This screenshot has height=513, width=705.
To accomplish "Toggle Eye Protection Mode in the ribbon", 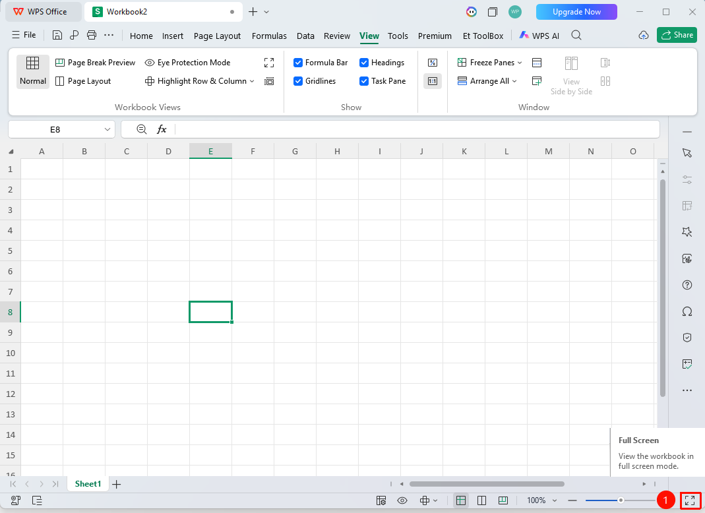I will pos(187,63).
